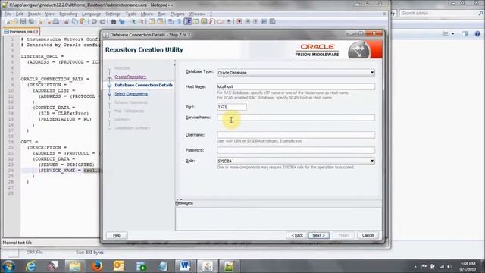Viewport: 485px width, 273px height.
Task: Click the Zoom Out icon in Notepad++
Action: [x=142, y=21]
